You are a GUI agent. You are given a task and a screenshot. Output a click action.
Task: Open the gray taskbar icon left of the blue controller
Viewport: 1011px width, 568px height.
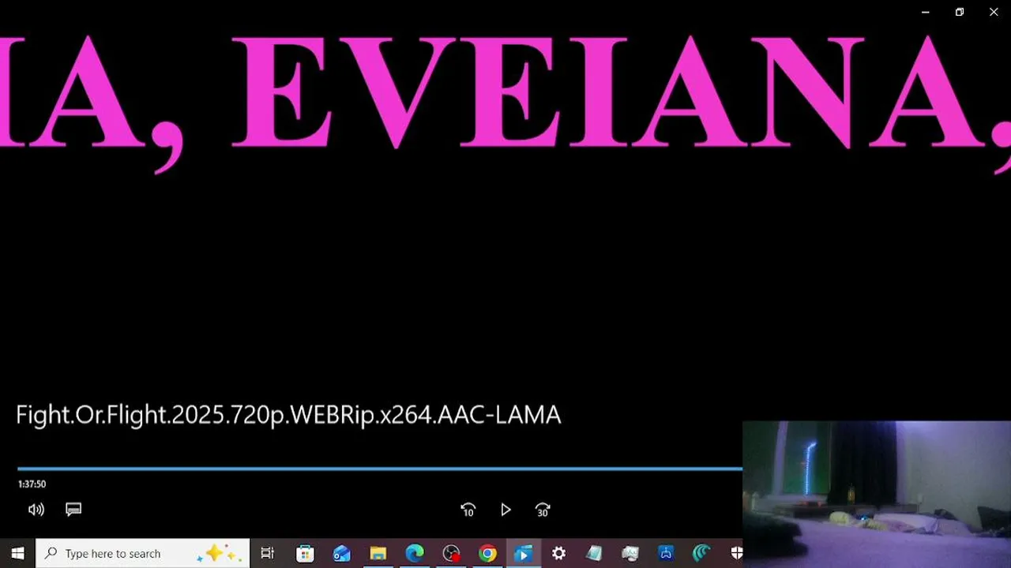tap(630, 554)
